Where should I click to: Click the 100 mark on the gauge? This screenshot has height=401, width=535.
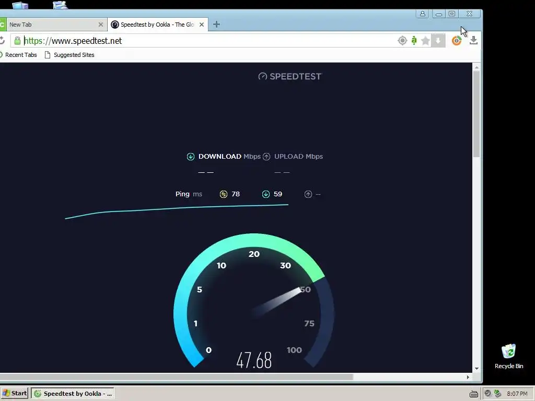click(294, 350)
